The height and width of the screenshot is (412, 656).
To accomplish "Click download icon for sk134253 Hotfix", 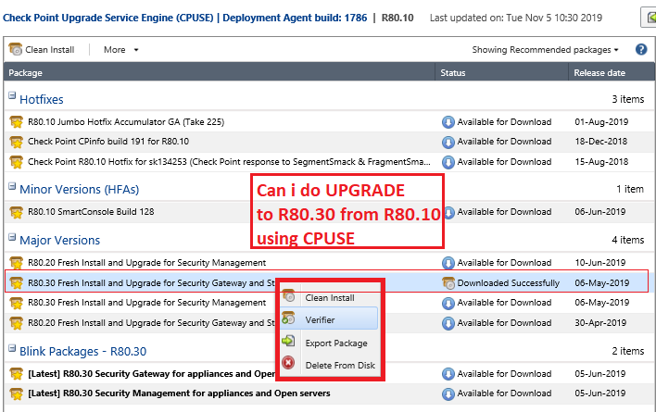I will tap(448, 162).
